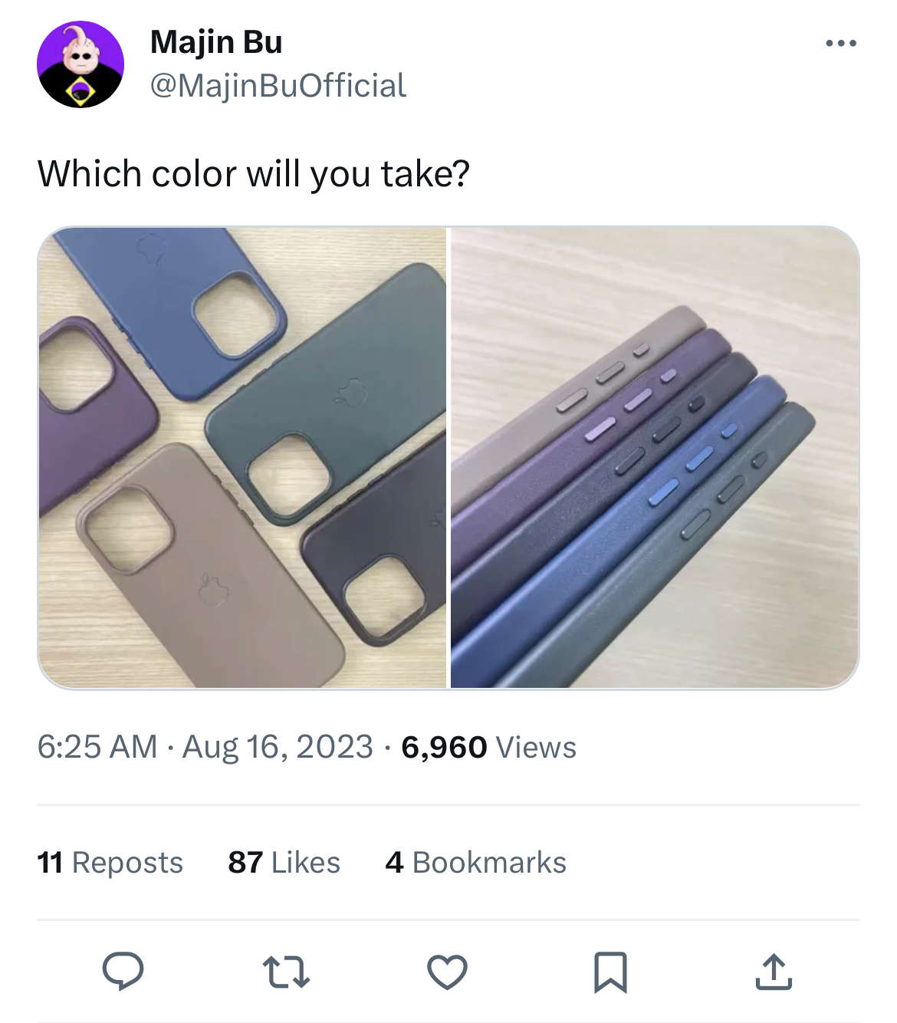Click the "Which color will you take?" text
The height and width of the screenshot is (1023, 897).
pyautogui.click(x=254, y=174)
